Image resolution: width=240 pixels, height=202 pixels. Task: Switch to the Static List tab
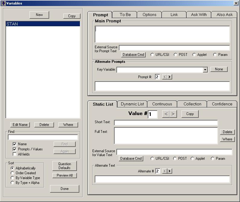click(103, 104)
